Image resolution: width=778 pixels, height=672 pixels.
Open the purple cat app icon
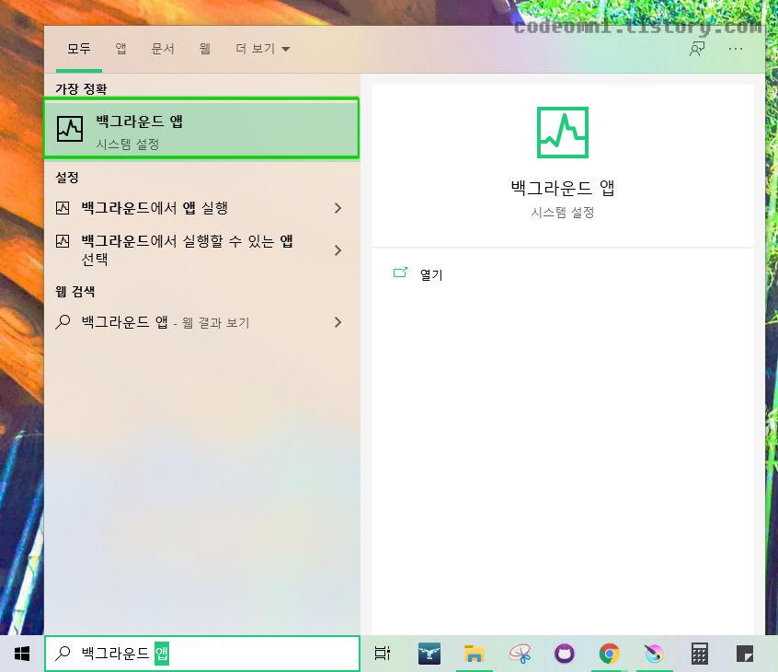click(x=564, y=654)
